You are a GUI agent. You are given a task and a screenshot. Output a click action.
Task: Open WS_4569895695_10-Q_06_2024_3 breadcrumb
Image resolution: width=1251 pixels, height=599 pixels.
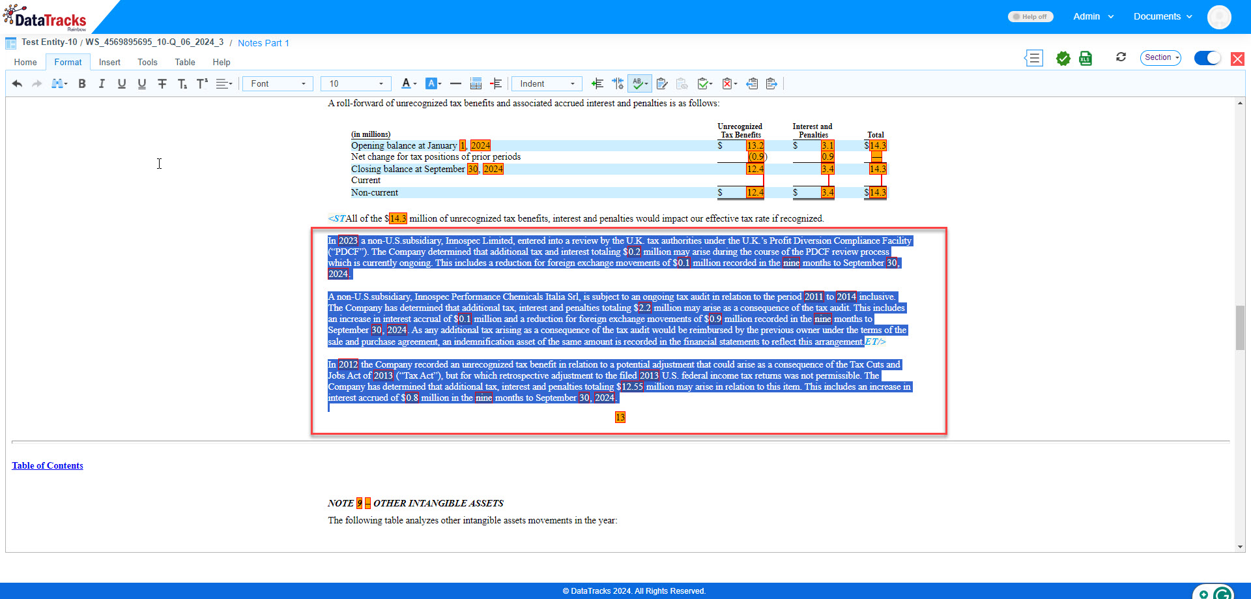pyautogui.click(x=154, y=42)
